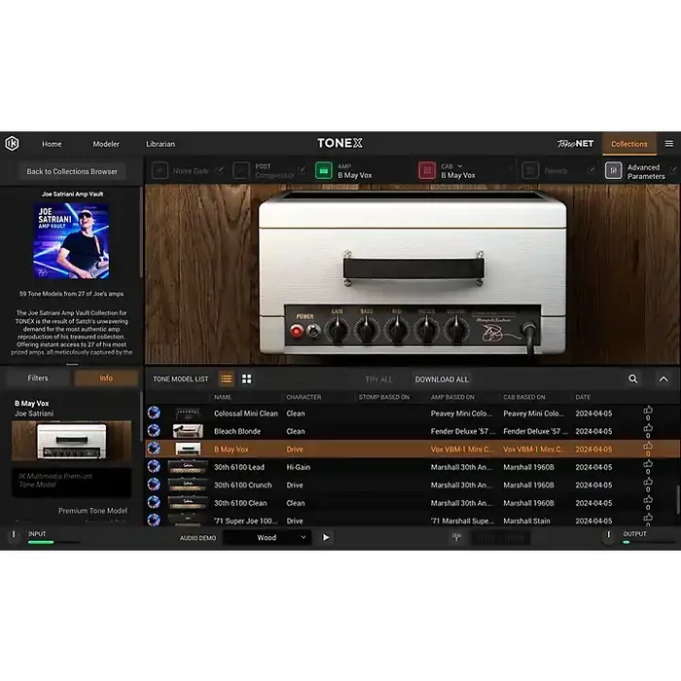Click the tuner icon

[x=456, y=538]
